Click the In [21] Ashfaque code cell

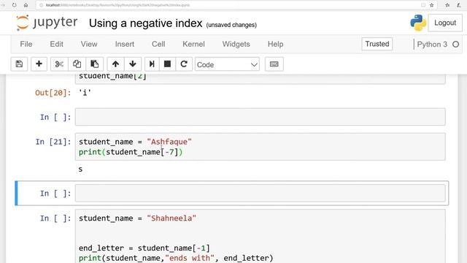[x=260, y=147]
